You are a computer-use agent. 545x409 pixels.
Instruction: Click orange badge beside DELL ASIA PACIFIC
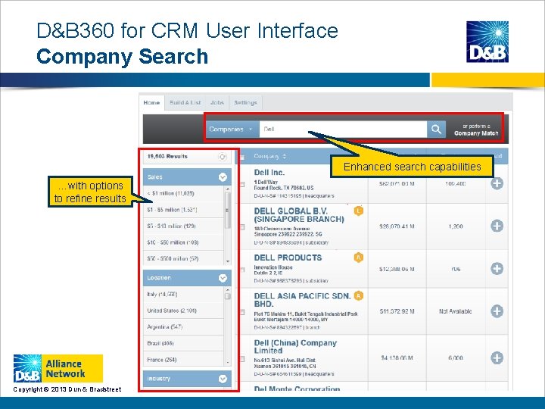[x=358, y=295]
